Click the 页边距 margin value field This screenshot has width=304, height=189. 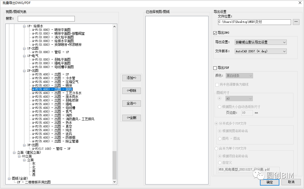click(x=247, y=113)
